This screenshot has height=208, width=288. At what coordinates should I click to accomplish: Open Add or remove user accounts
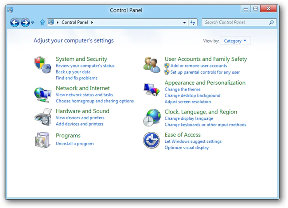(x=198, y=66)
